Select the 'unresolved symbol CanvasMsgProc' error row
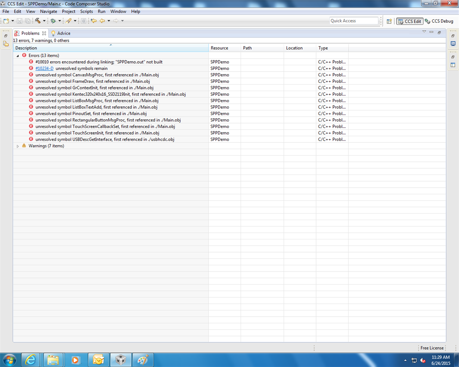Screen dimensions: 459x367 coord(229,75)
